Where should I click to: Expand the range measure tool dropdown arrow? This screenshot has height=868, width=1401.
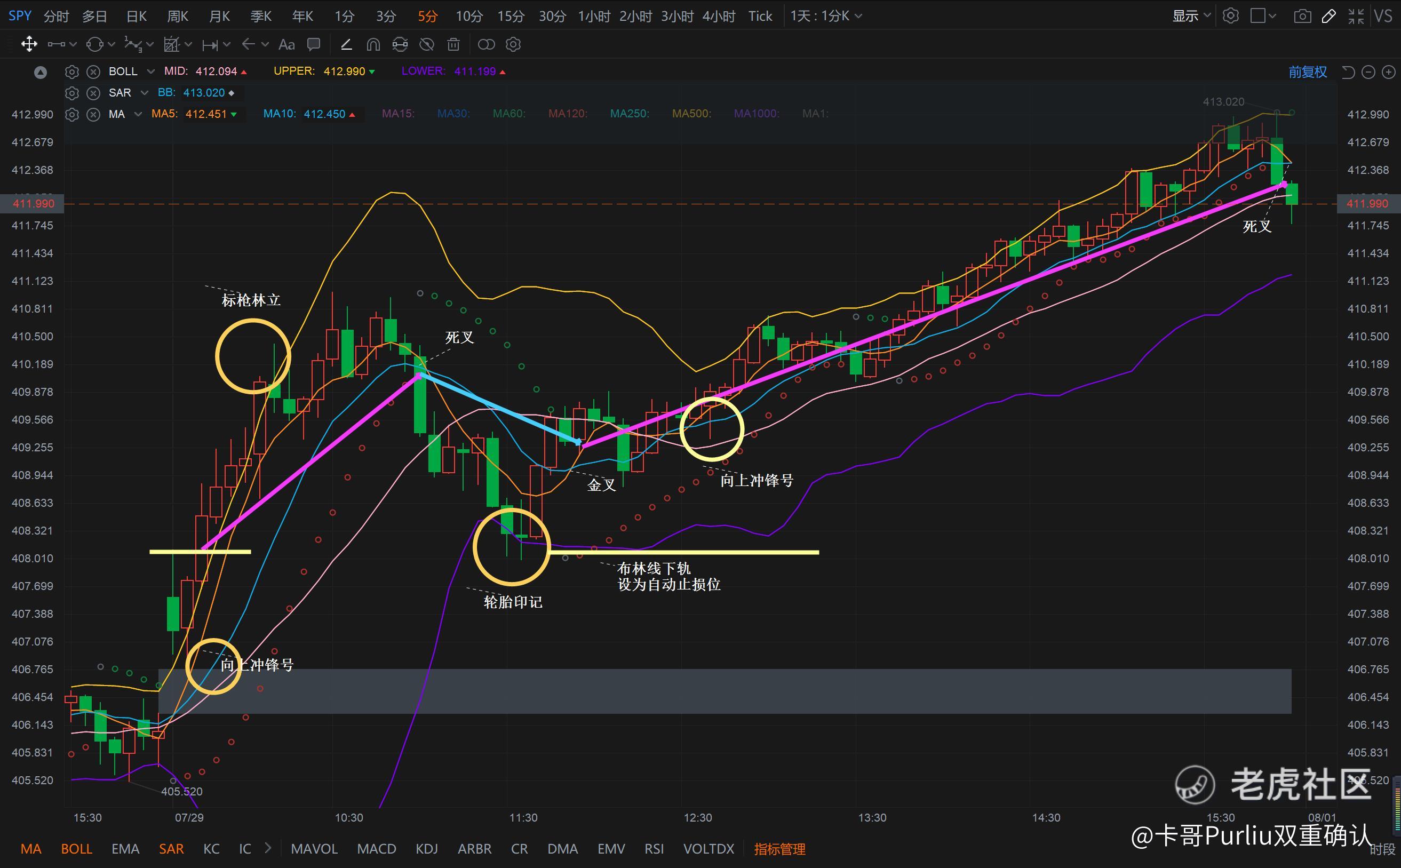pos(226,44)
